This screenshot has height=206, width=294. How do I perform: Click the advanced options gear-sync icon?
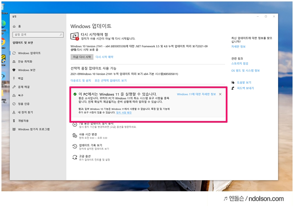[x=75, y=157]
